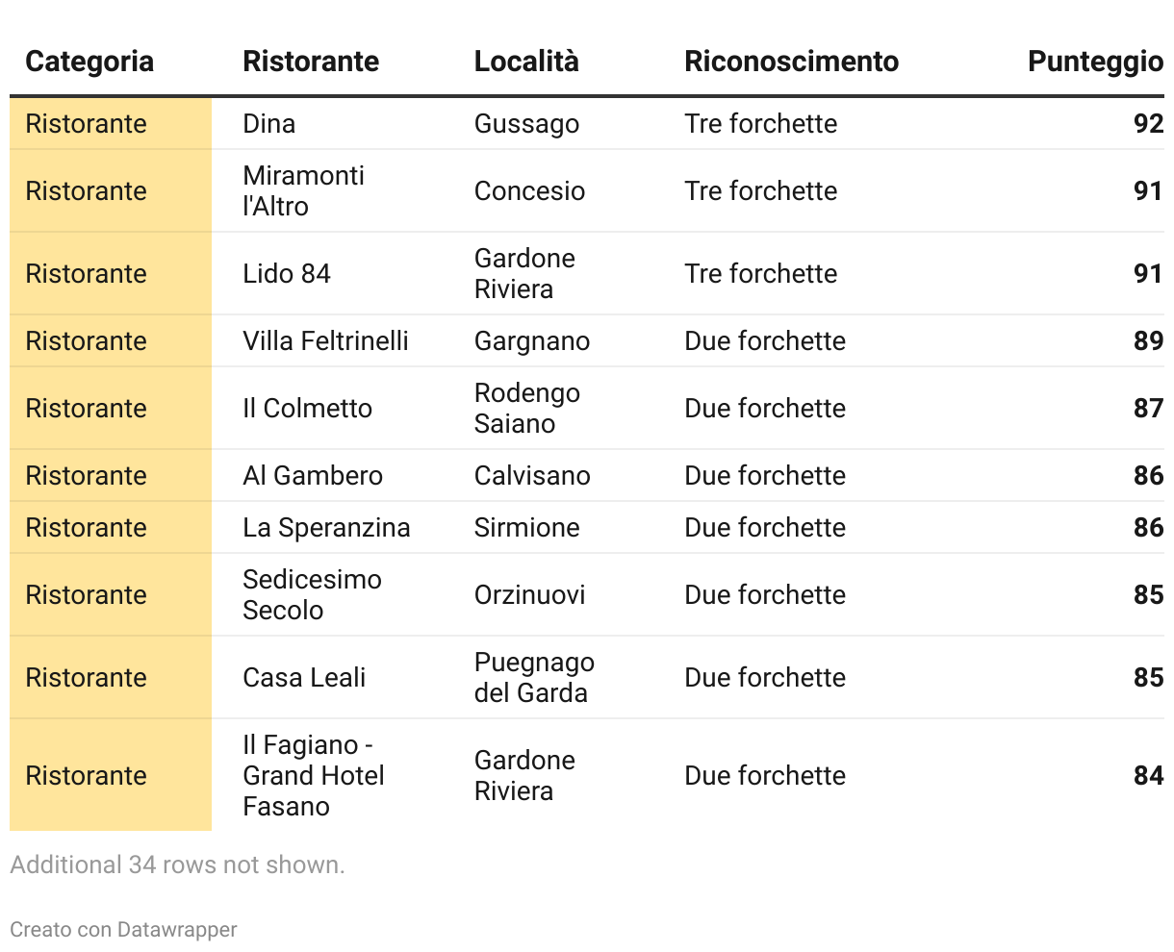Click the Il Colmetto restaurant name

tap(307, 409)
